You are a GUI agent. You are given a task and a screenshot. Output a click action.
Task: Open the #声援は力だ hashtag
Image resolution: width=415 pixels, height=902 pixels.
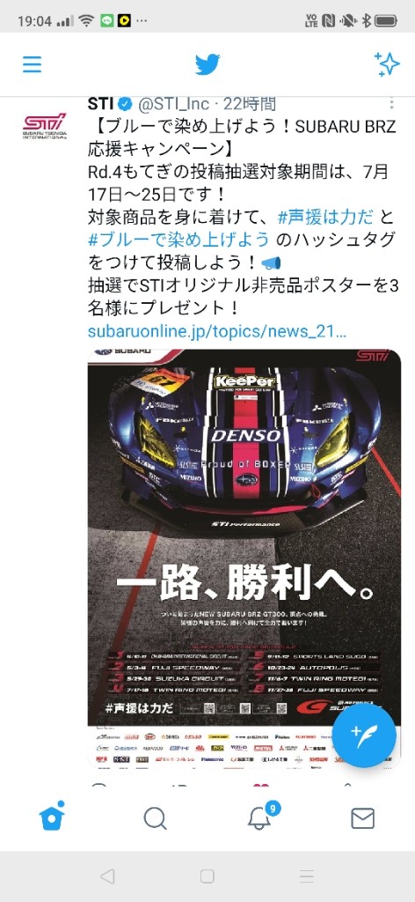click(326, 218)
